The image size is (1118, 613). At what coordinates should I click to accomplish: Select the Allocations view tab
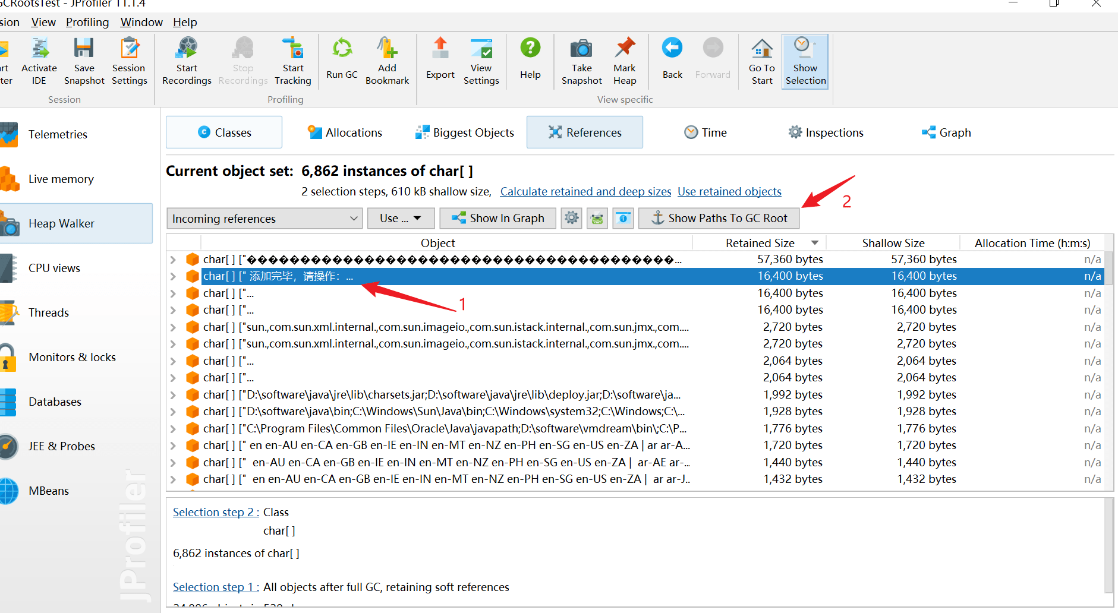pos(345,132)
